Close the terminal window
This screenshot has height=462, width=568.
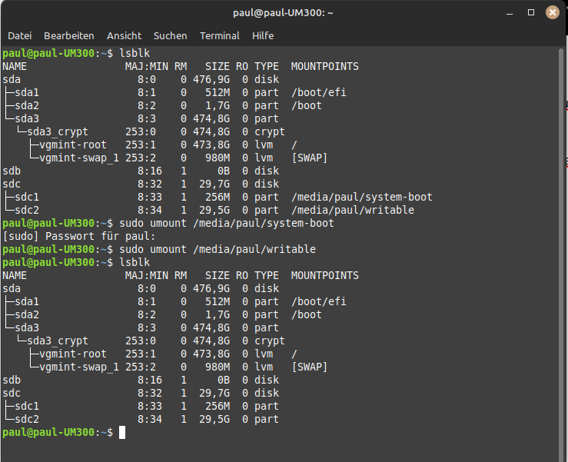pyautogui.click(x=552, y=13)
